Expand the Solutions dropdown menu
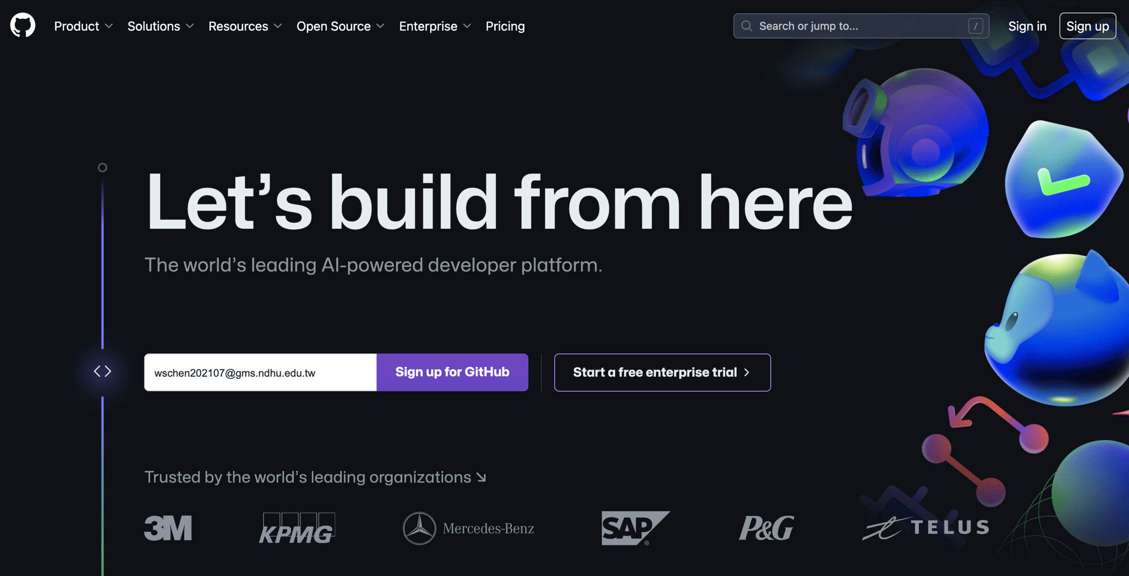The height and width of the screenshot is (576, 1129). pyautogui.click(x=160, y=26)
